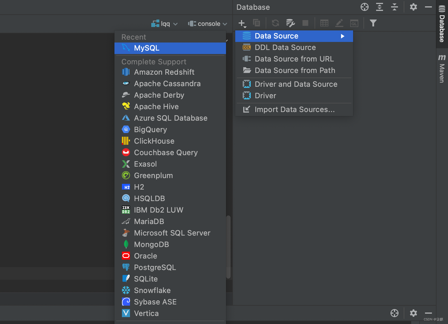Click the scroll-from-editor target icon at top

pos(365,7)
